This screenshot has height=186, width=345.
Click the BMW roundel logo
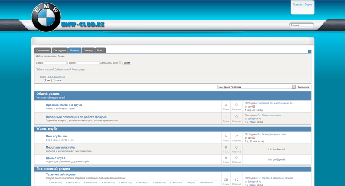46,17
